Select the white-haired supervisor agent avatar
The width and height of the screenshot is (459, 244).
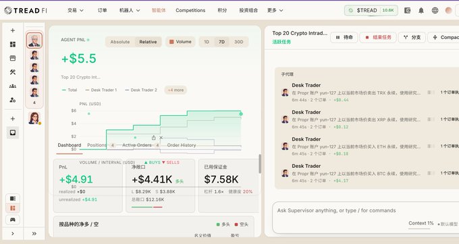coord(34,40)
